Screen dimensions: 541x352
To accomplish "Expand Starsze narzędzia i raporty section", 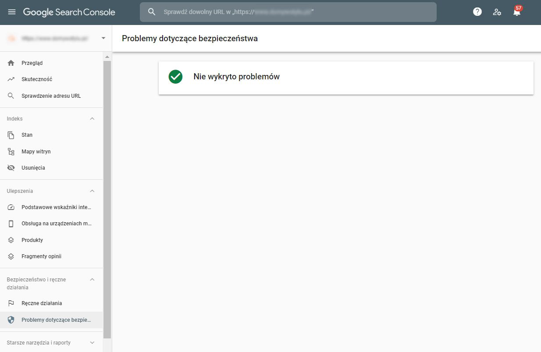I will (x=92, y=343).
